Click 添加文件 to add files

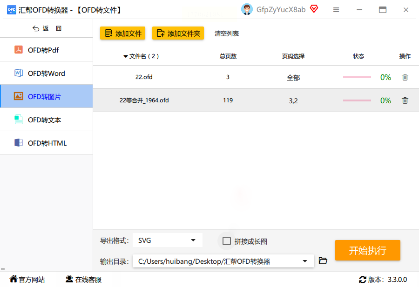pos(123,33)
